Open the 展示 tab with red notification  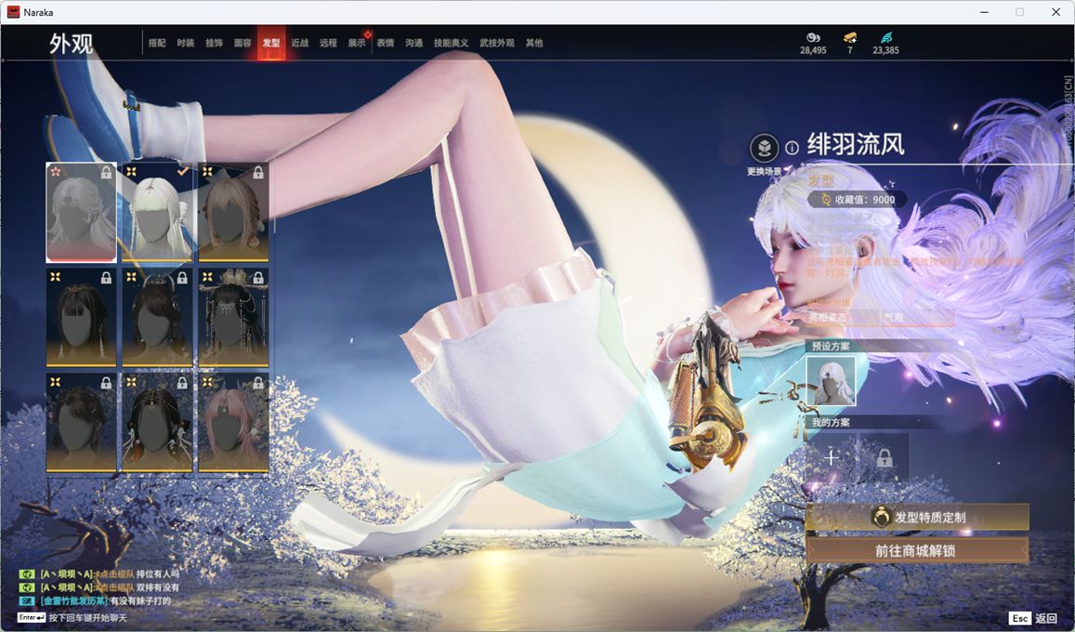(x=357, y=43)
